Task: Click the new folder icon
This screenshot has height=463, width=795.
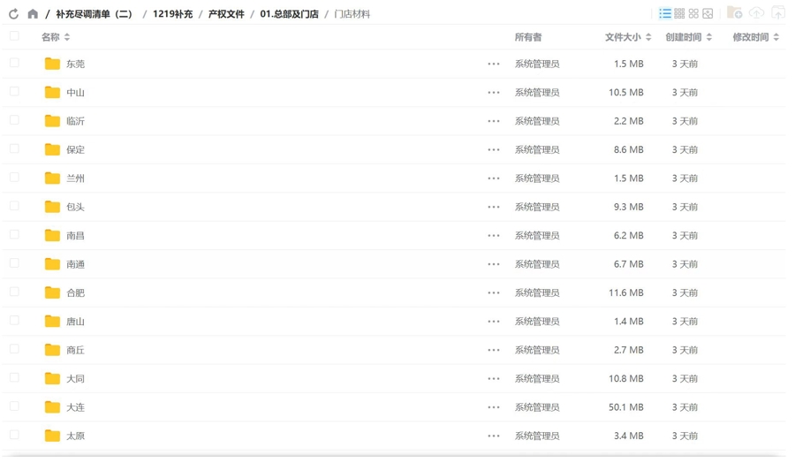Action: pyautogui.click(x=734, y=13)
